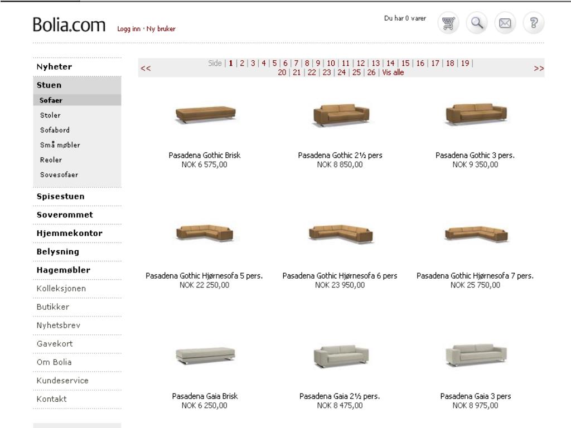This screenshot has height=428, width=571.
Task: Click the Bolia.com logo
Action: [x=69, y=25]
